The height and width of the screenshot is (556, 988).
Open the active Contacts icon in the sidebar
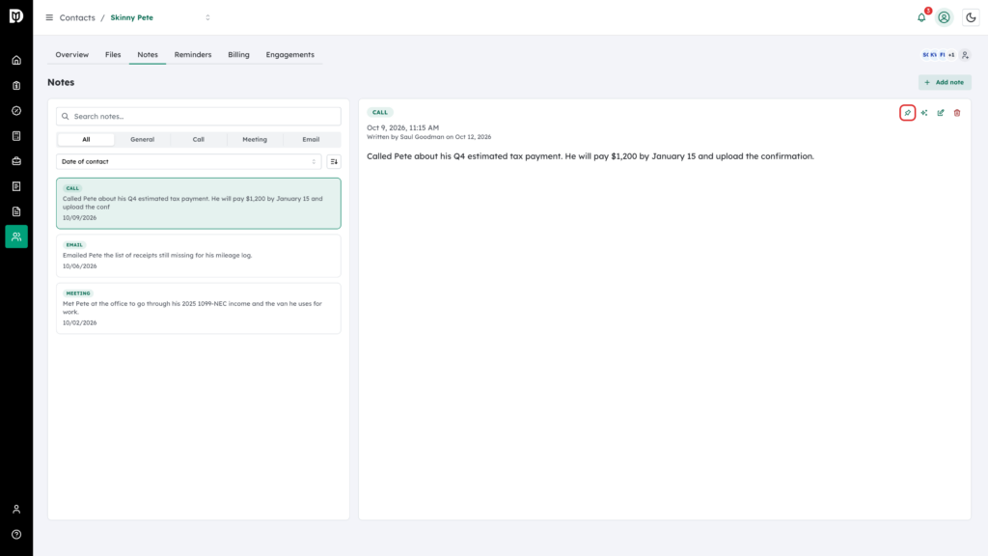16,236
